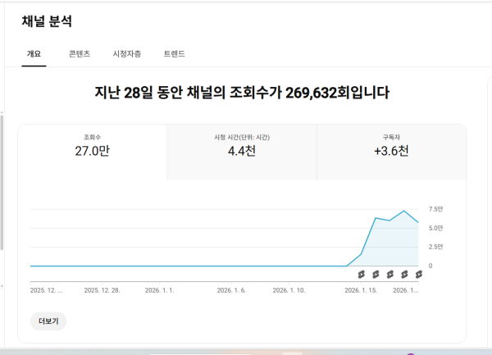Screen dimensions: 492x355
Task: Go to the 시청자층 tab
Action: (126, 54)
